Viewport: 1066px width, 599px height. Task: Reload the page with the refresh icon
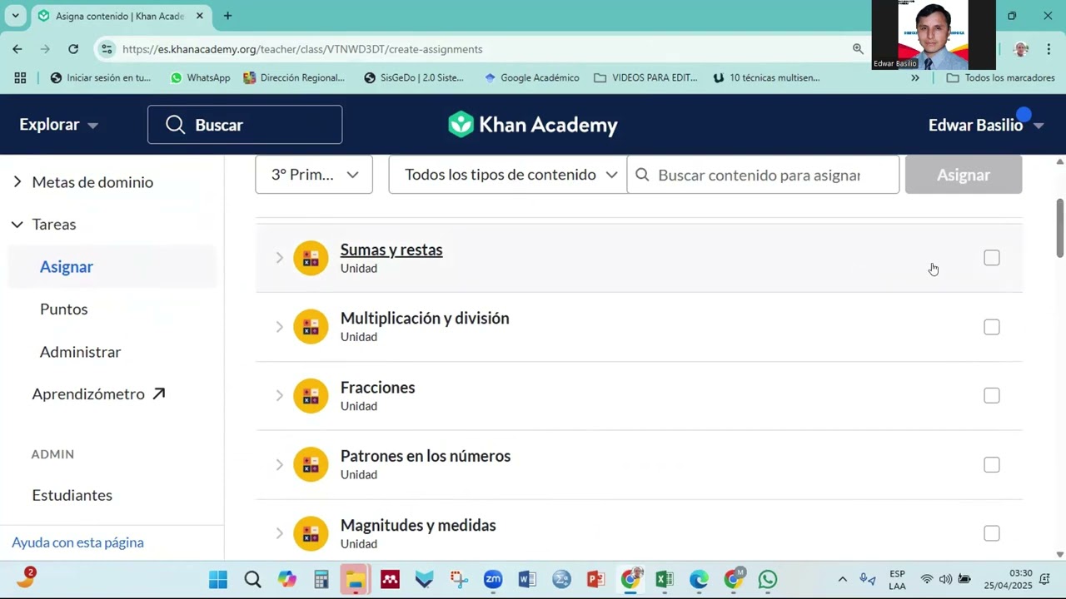coord(73,49)
